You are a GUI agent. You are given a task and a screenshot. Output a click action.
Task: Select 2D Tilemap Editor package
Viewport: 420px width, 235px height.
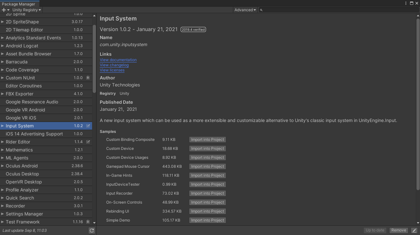[46, 30]
